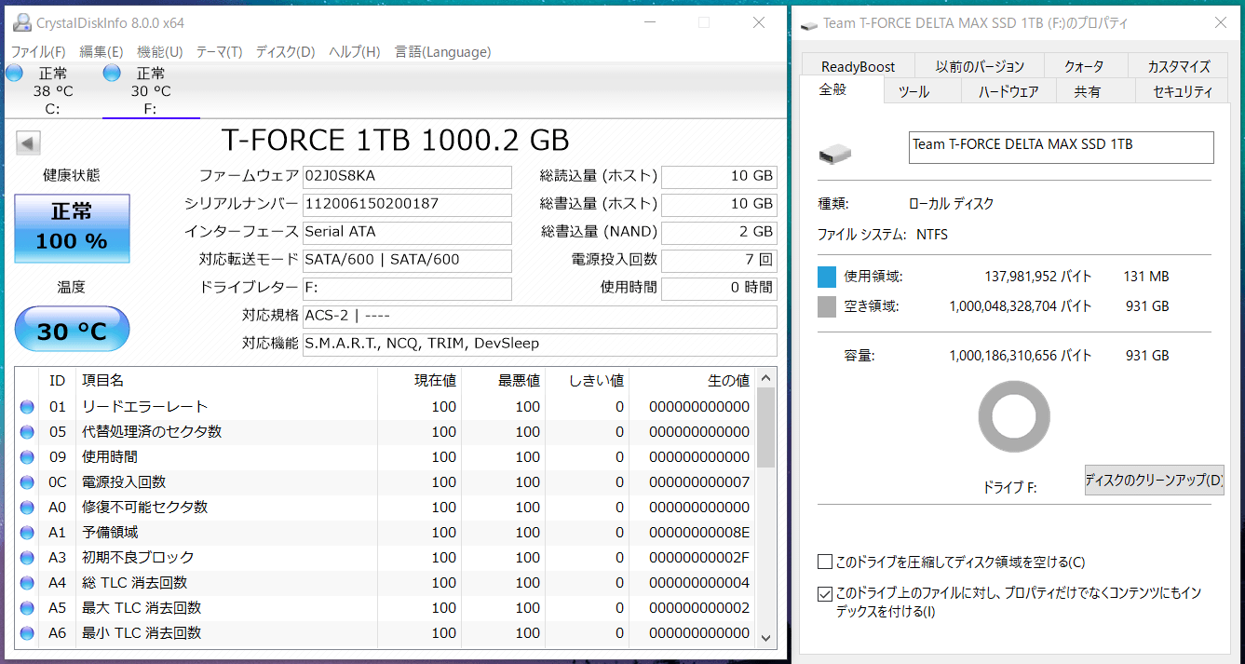
Task: Select the C: drive status orb
Action: [x=14, y=73]
